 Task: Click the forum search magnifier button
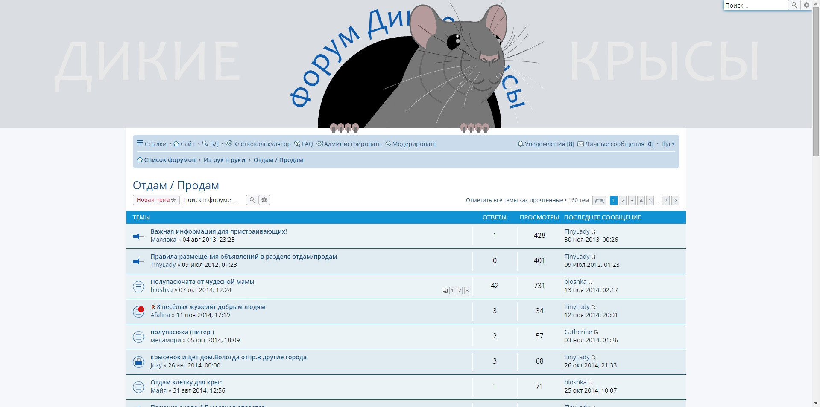click(x=252, y=200)
